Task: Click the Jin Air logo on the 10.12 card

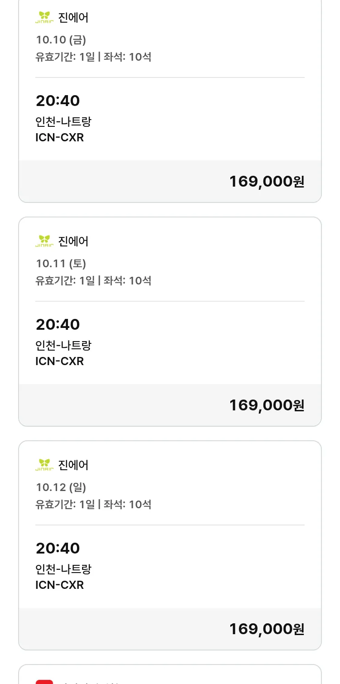Action: click(44, 465)
